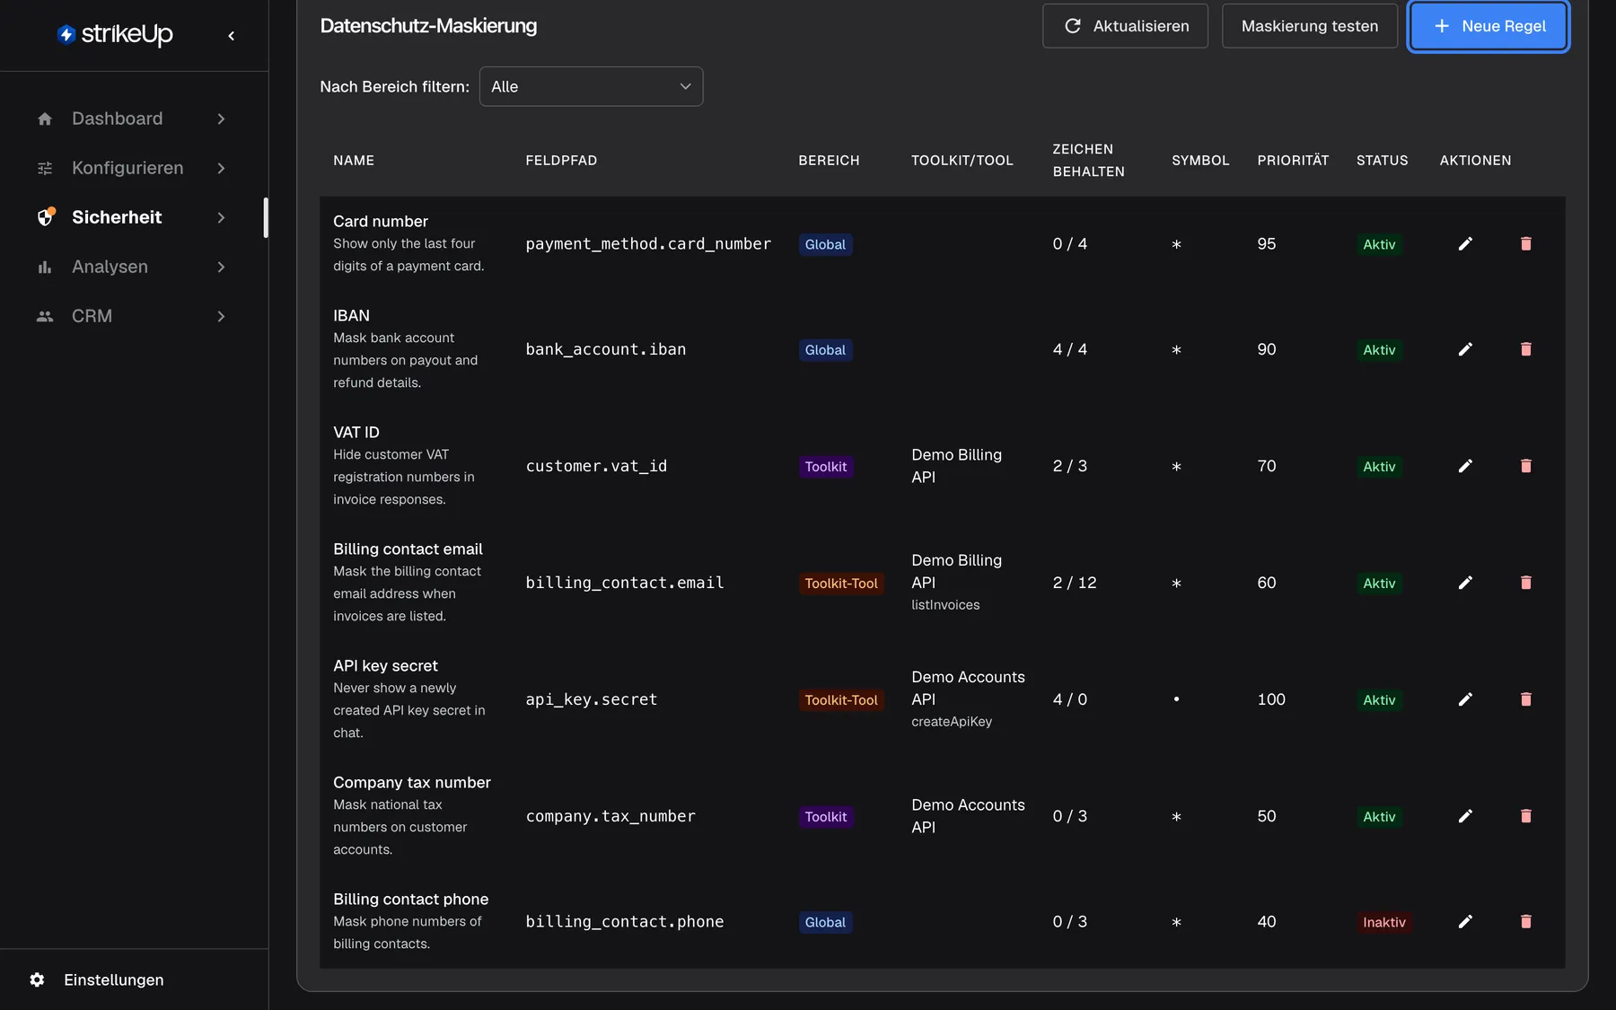Click the createApiKey tool label

pos(952,722)
